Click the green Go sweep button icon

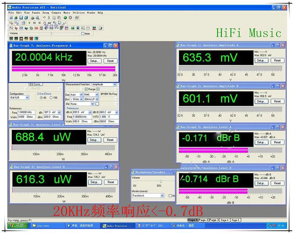[65, 18]
